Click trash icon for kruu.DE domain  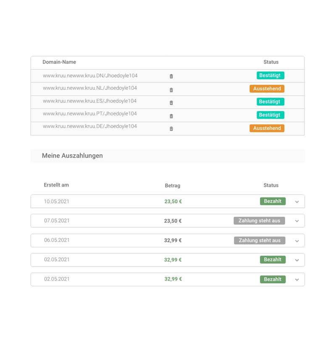171,129
